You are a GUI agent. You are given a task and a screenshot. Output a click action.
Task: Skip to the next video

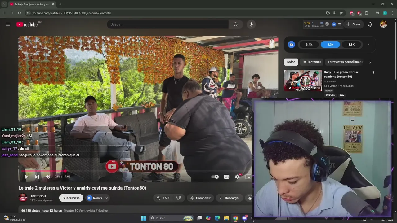(x=37, y=177)
